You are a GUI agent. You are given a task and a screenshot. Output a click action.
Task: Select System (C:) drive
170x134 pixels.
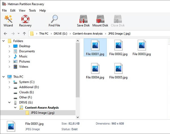(x=27, y=82)
